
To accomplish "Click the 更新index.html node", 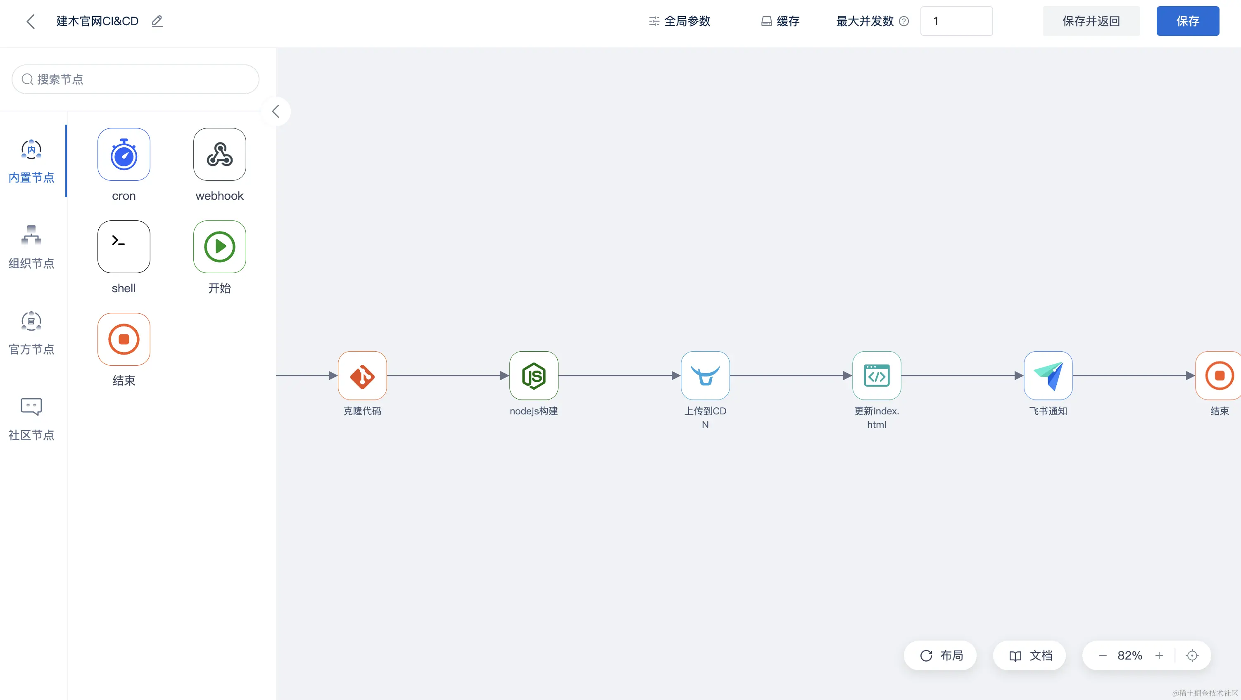I will tap(877, 376).
